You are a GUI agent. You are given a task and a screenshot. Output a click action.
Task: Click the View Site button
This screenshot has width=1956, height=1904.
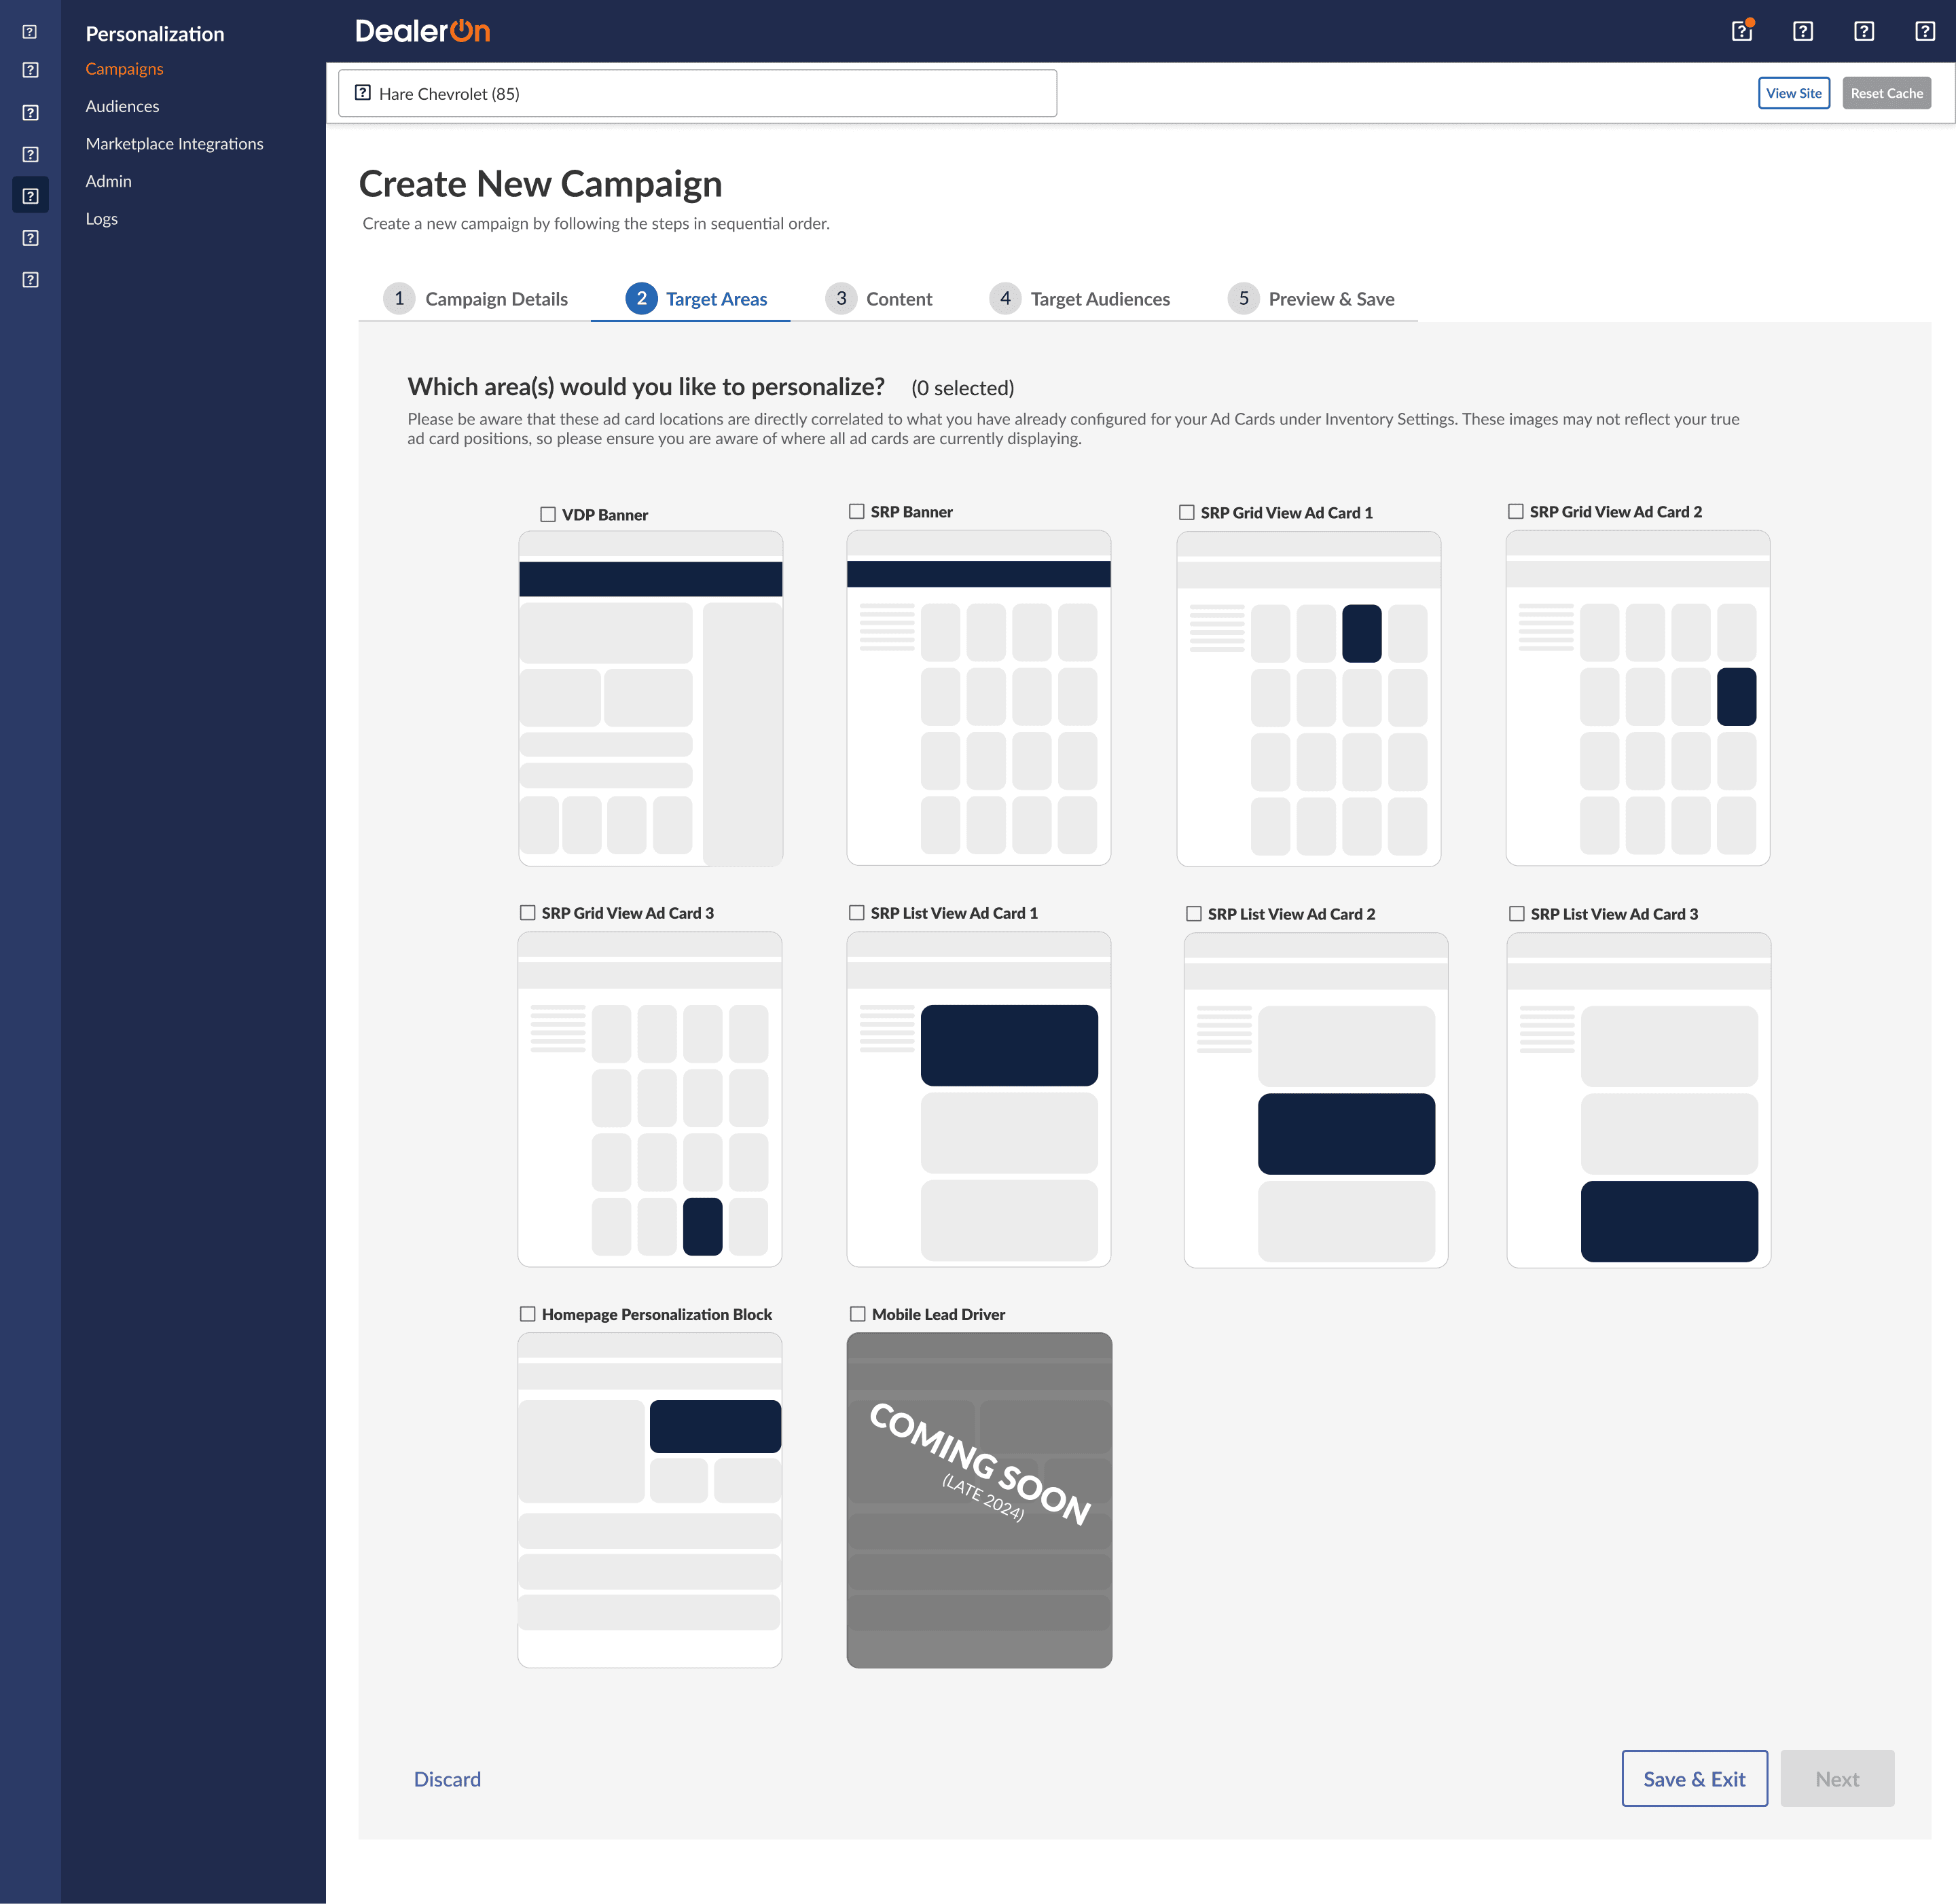1793,93
